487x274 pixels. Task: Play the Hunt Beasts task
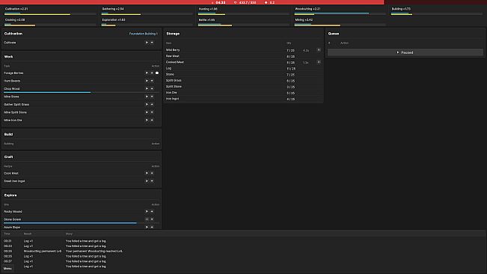coord(147,81)
